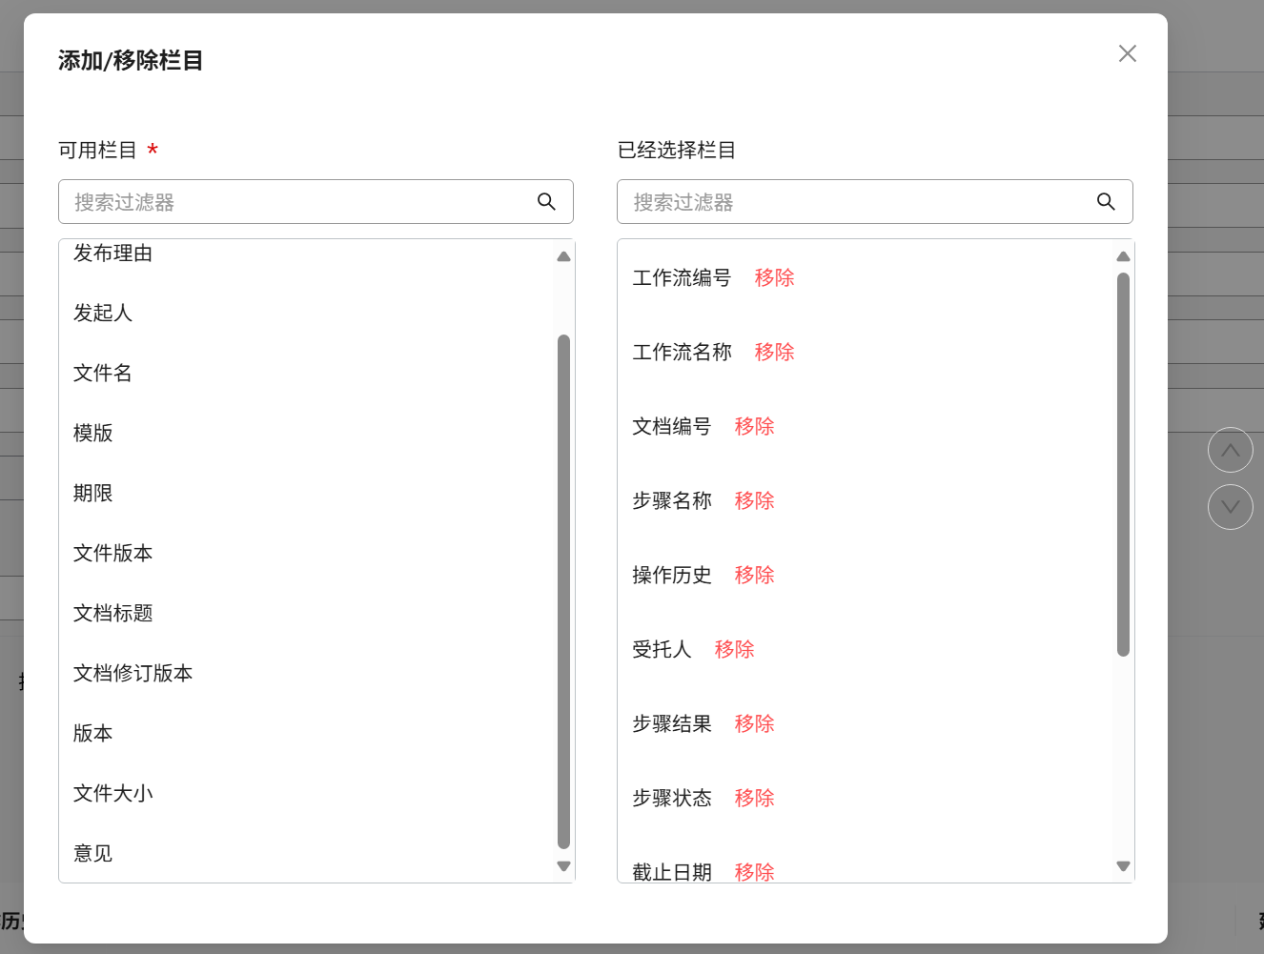Choose 文档修订版本 in available columns
This screenshot has width=1264, height=954.
pos(133,674)
